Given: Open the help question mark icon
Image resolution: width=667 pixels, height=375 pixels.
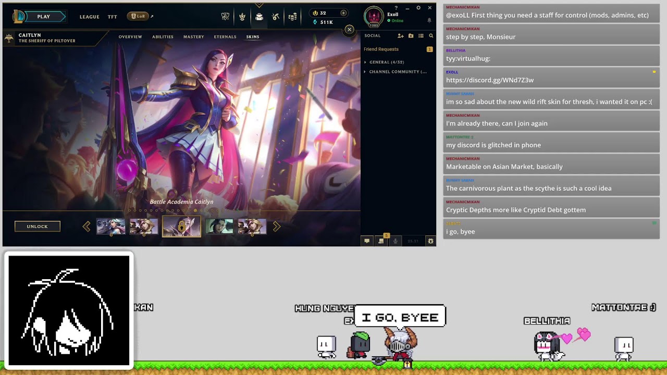Looking at the screenshot, I should [x=397, y=8].
